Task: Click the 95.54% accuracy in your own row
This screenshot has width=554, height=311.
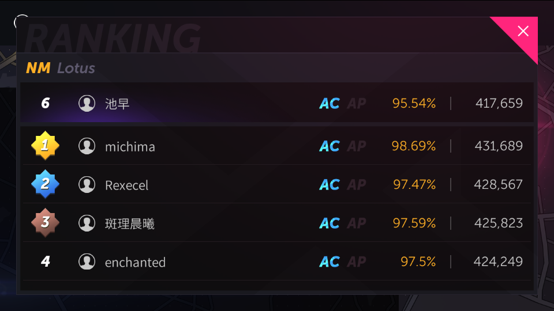Action: click(x=414, y=103)
